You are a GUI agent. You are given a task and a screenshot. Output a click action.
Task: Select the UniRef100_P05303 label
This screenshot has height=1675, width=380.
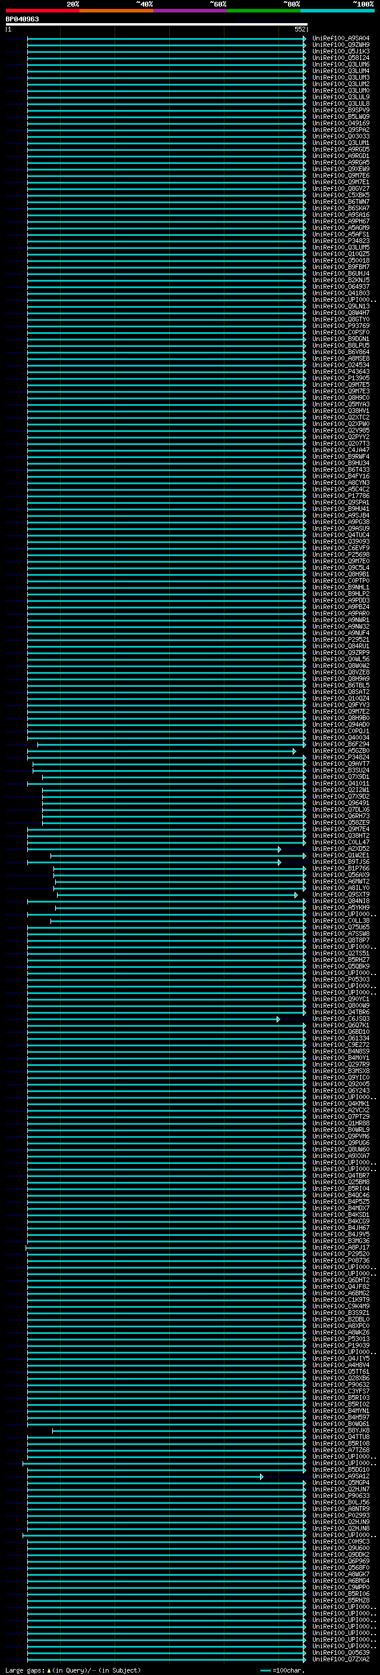[341, 979]
